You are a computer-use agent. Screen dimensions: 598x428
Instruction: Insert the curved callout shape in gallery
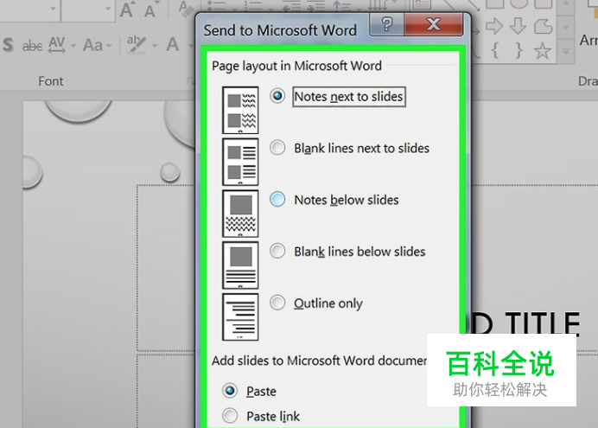pos(543,26)
